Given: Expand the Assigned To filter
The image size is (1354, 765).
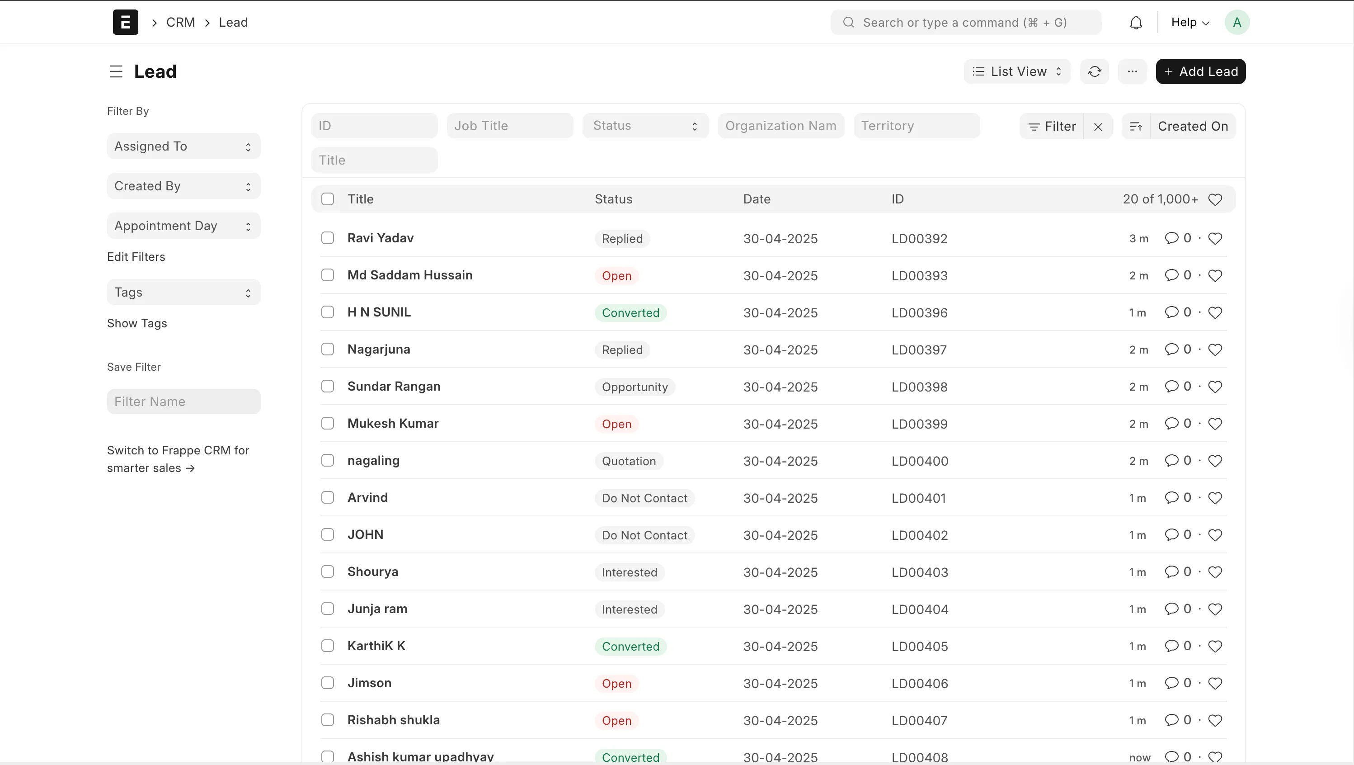Looking at the screenshot, I should (x=183, y=146).
